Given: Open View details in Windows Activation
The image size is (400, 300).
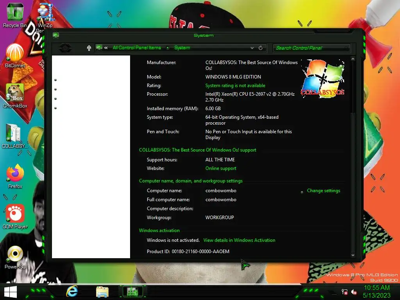Looking at the screenshot, I should pyautogui.click(x=239, y=240).
